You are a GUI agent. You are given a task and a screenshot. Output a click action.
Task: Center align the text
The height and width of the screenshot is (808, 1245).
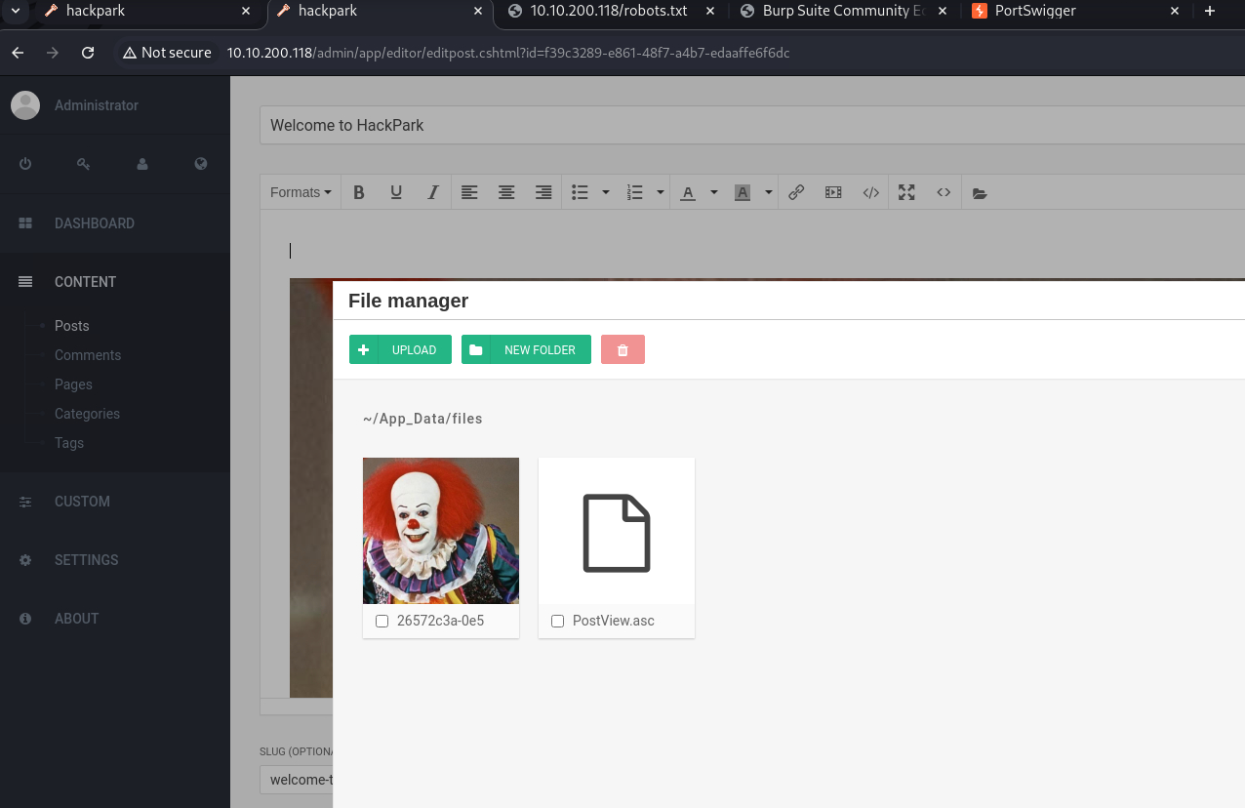coord(506,192)
